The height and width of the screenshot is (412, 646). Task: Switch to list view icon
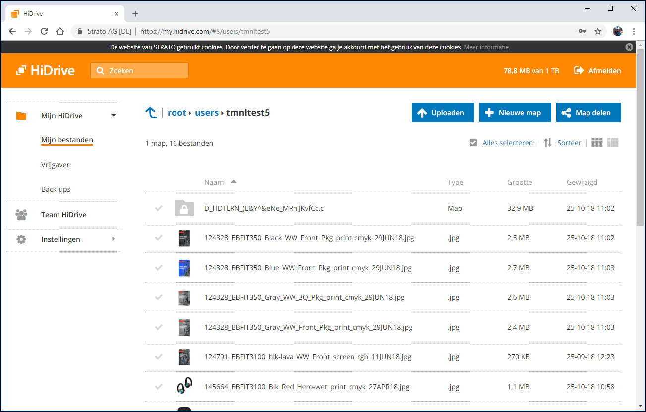(x=613, y=143)
